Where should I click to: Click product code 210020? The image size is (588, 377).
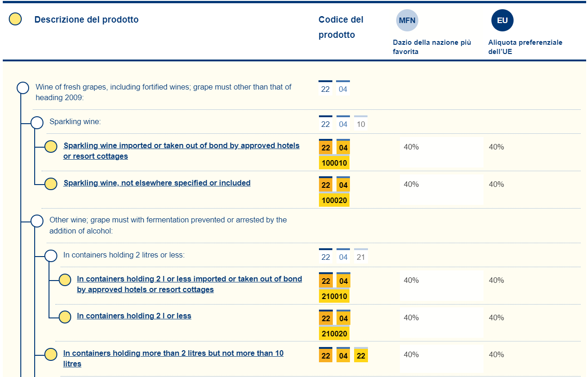[334, 334]
